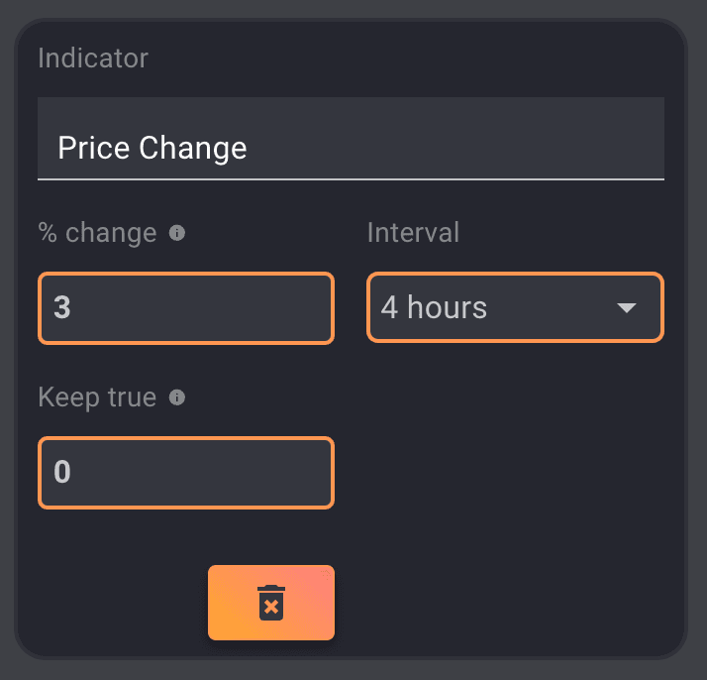Expand the Interval dropdown arrow
The height and width of the screenshot is (680, 707).
(626, 308)
